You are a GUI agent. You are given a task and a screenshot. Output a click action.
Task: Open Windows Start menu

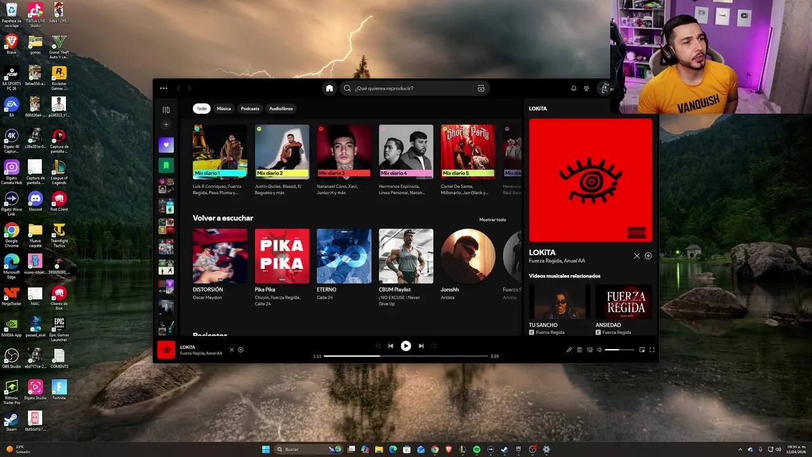[266, 449]
